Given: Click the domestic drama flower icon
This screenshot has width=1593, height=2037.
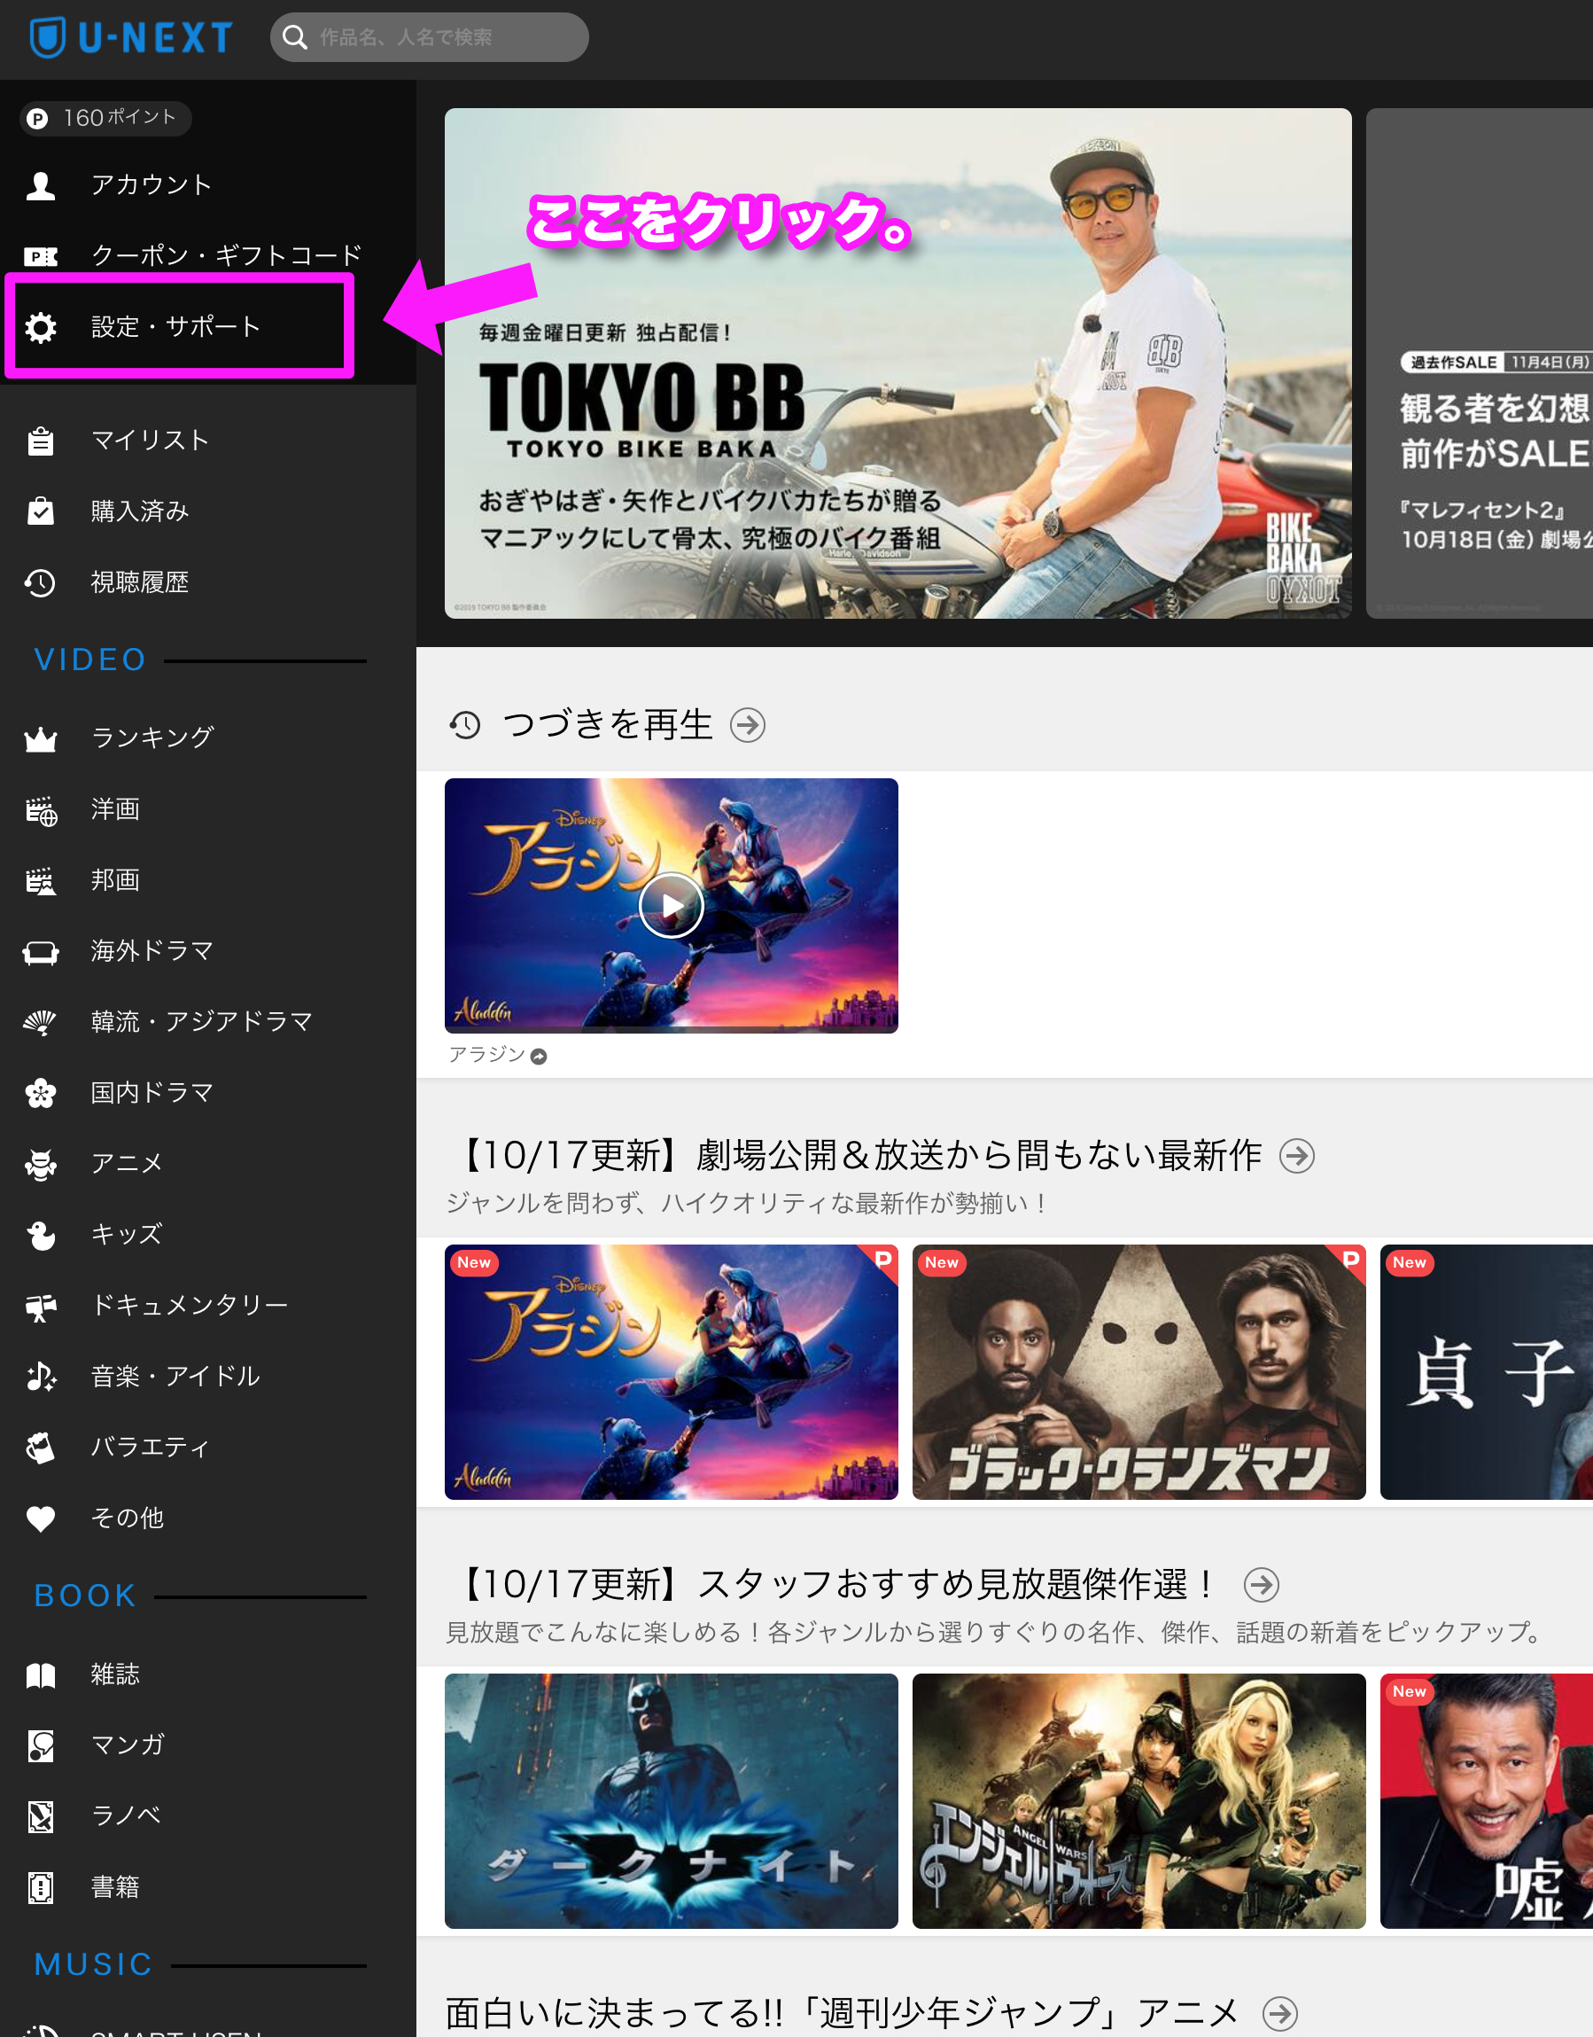Looking at the screenshot, I should tap(40, 1093).
